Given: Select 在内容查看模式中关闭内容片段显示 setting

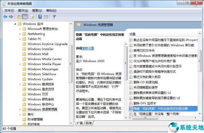Looking at the screenshot, I should pyautogui.click(x=157, y=66).
